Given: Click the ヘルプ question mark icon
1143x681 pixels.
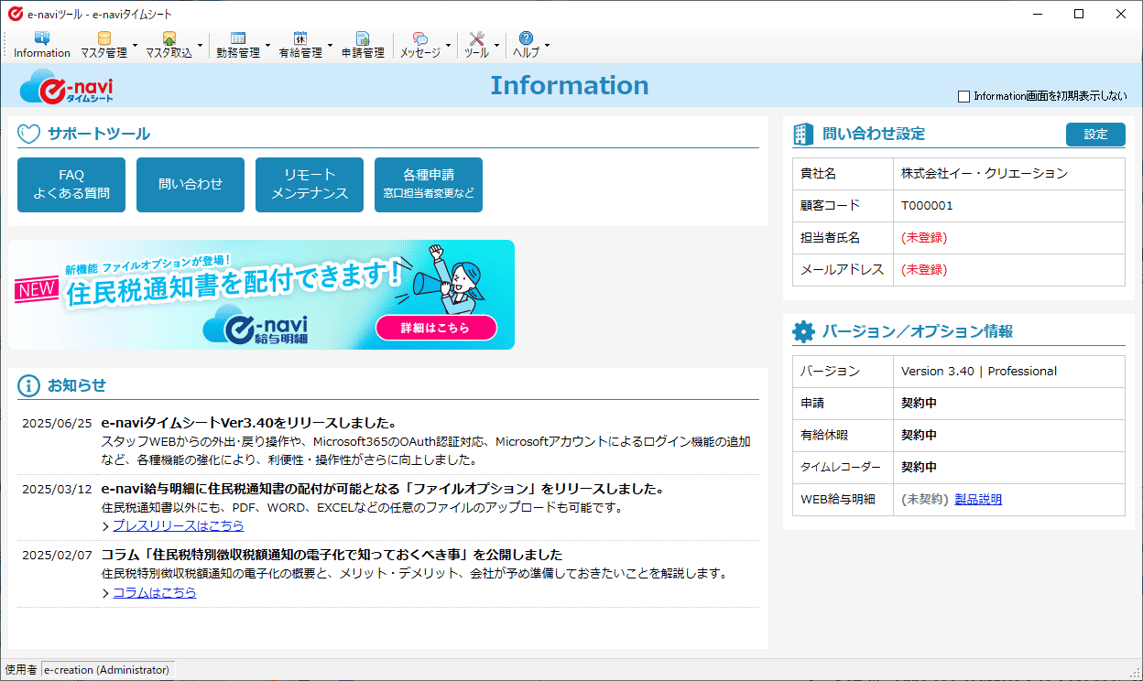Looking at the screenshot, I should (x=526, y=38).
